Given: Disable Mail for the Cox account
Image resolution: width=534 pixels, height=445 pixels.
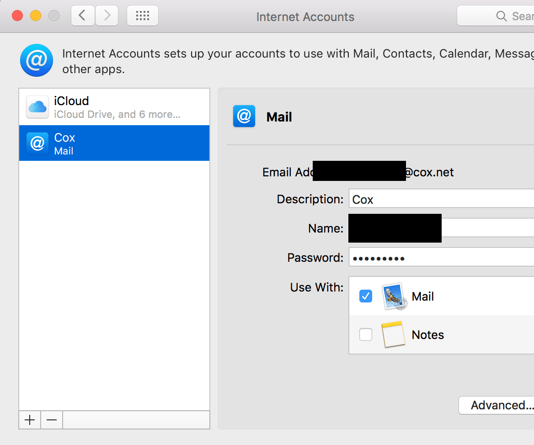Looking at the screenshot, I should click(365, 296).
